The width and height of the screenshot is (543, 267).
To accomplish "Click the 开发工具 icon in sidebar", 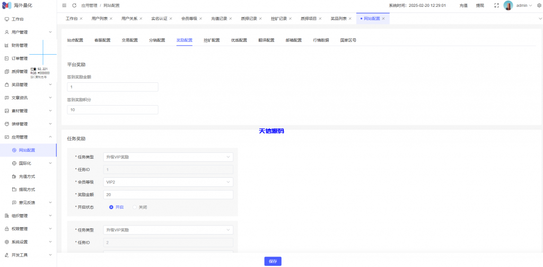I will click(x=6, y=255).
